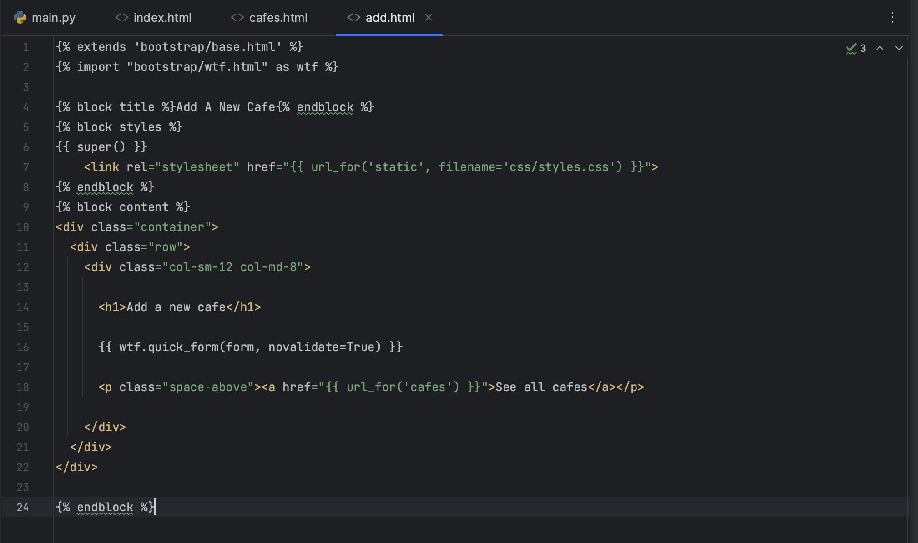Click line number 1 in the gutter
This screenshot has width=918, height=543.
(x=26, y=47)
